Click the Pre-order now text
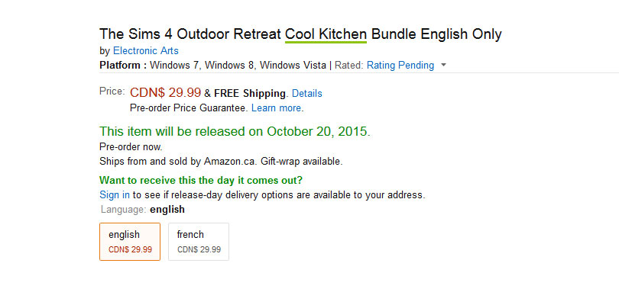This screenshot has width=619, height=305. 131,147
